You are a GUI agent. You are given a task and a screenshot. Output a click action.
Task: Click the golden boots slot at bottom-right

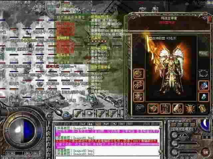[203, 108]
